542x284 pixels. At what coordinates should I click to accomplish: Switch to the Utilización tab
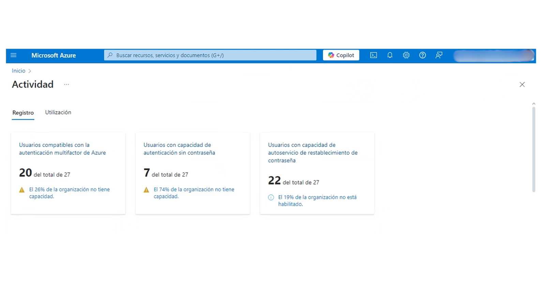tap(58, 112)
